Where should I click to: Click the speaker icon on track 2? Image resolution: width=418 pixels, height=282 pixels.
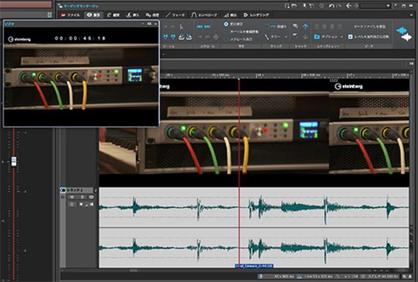pyautogui.click(x=91, y=204)
